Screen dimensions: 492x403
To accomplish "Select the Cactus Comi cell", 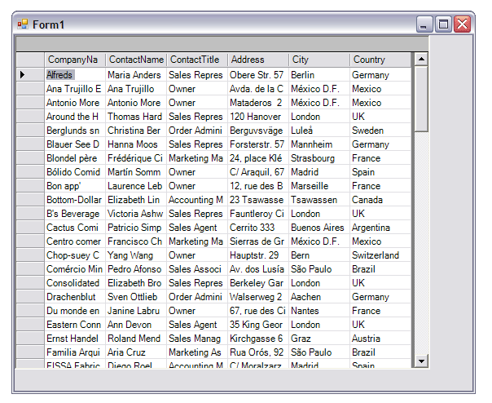I will (75, 228).
